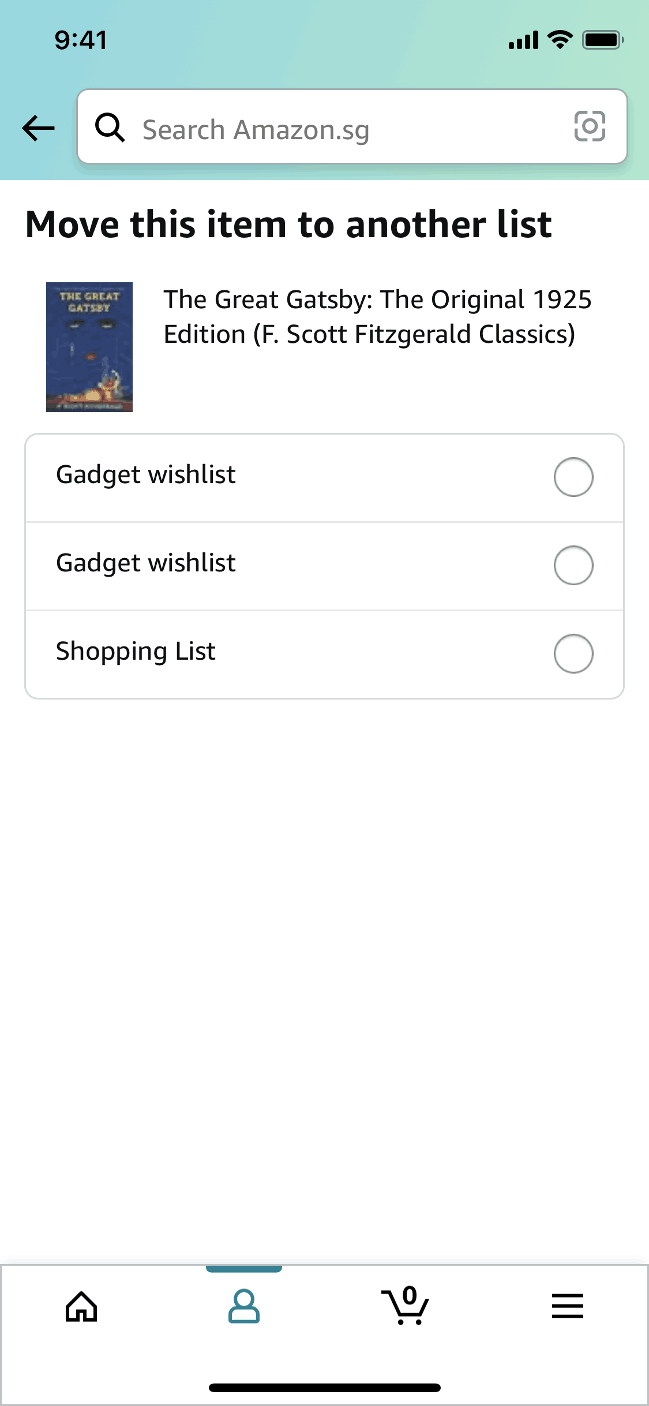Tap the back arrow icon

[38, 128]
